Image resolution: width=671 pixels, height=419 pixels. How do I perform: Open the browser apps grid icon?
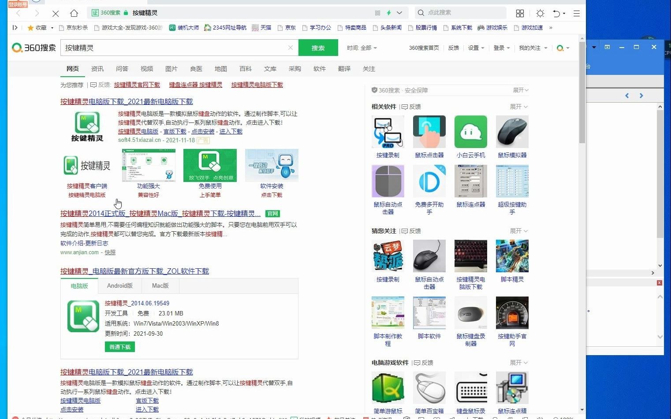coord(520,13)
